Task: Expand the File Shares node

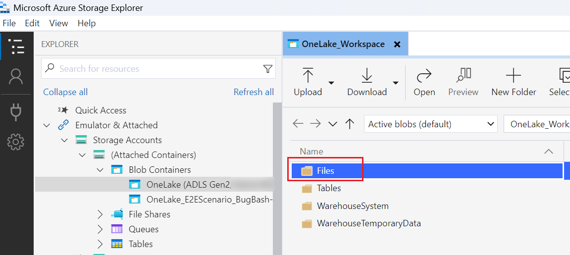Action: (x=101, y=214)
